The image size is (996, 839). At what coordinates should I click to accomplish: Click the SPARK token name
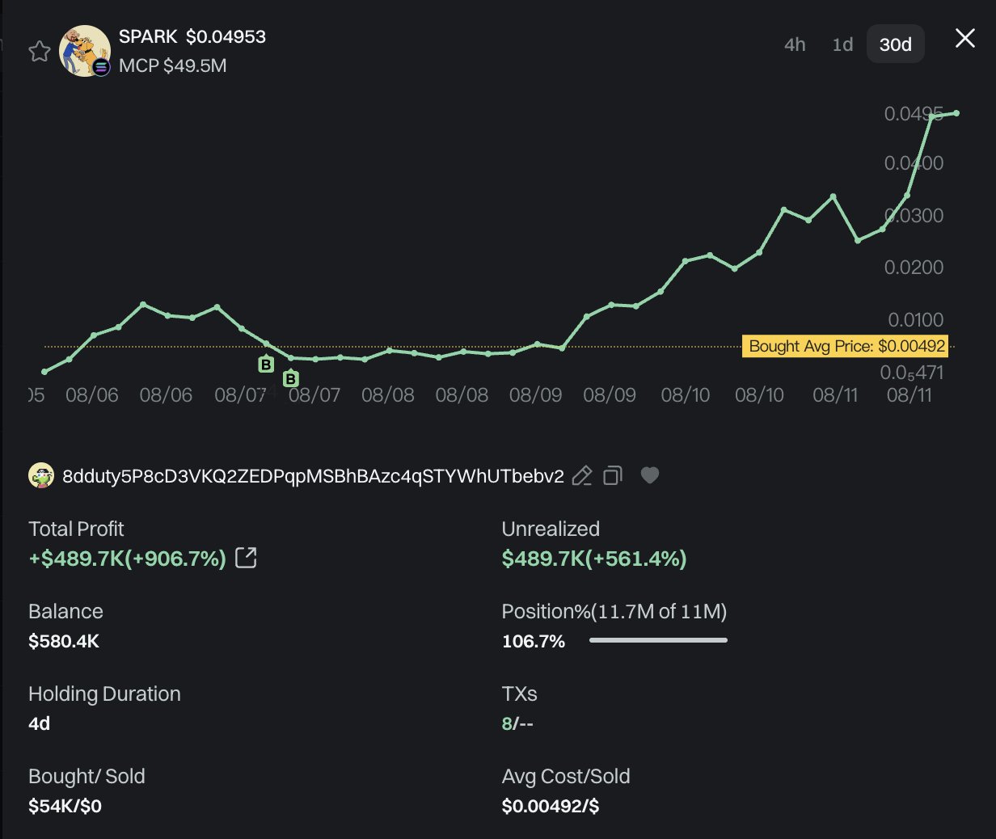tap(148, 36)
